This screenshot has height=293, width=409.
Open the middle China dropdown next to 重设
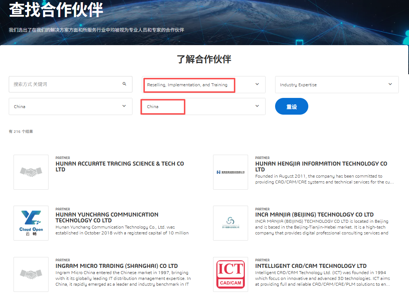[x=204, y=106]
